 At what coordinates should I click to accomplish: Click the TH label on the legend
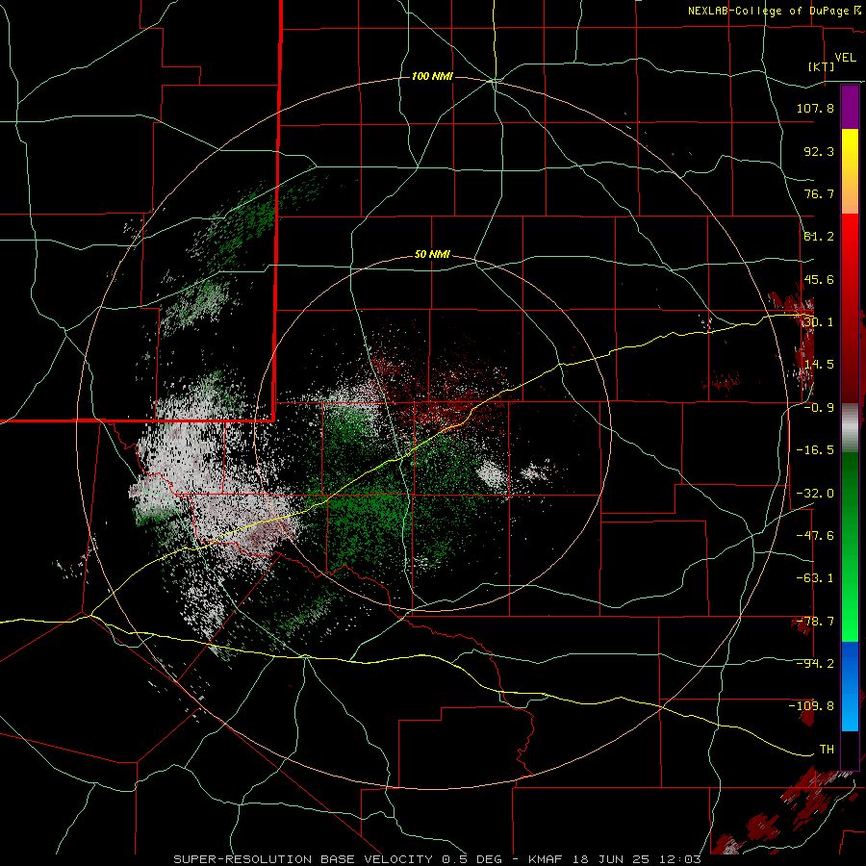point(827,749)
